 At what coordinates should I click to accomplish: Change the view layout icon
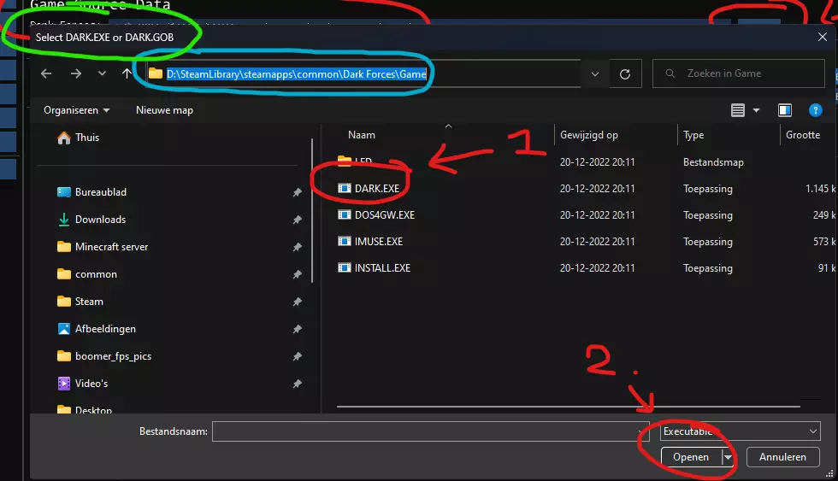(737, 110)
